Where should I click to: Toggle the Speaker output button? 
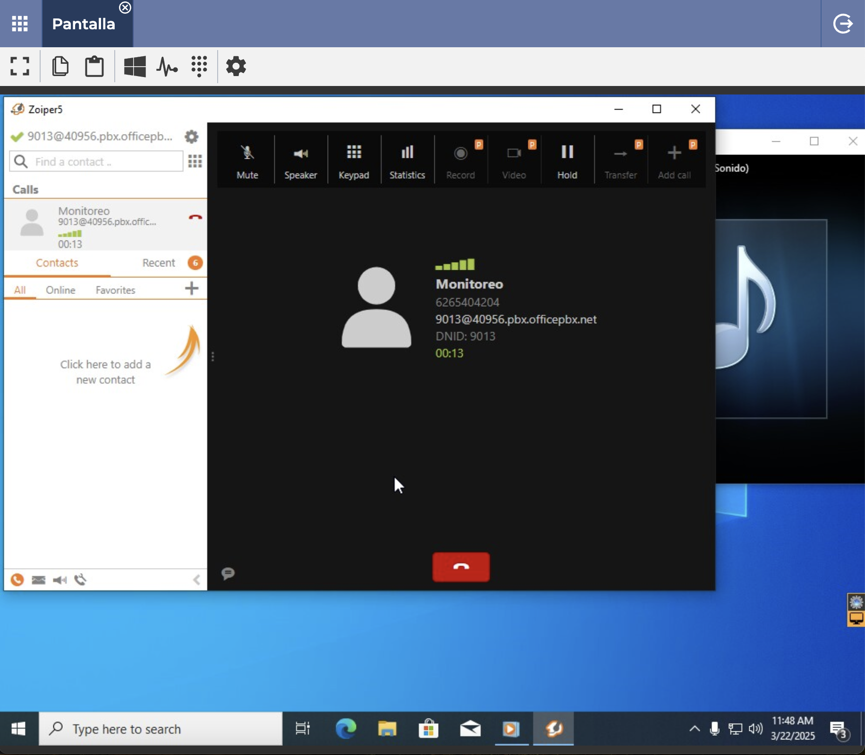(300, 162)
